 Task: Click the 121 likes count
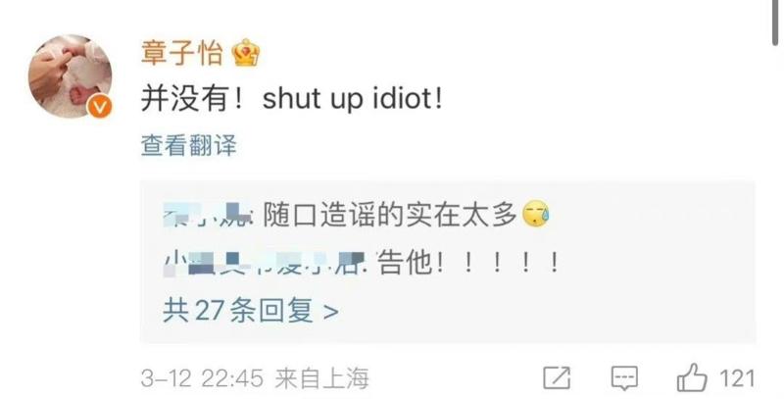coord(737,378)
